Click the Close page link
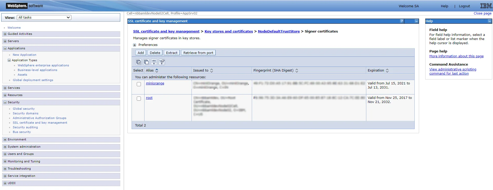Image resolution: width=493 pixels, height=190 pixels. tap(482, 13)
